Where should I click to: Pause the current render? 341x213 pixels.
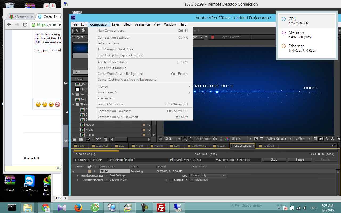(x=300, y=160)
